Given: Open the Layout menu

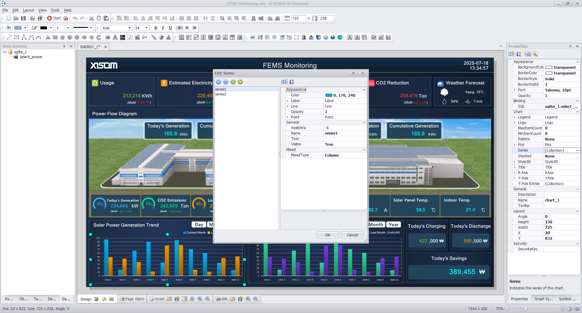Looking at the screenshot, I should 28,10.
